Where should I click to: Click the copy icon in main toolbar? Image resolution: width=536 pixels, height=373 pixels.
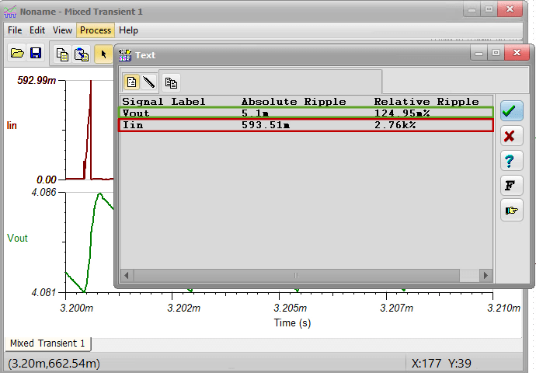(62, 54)
